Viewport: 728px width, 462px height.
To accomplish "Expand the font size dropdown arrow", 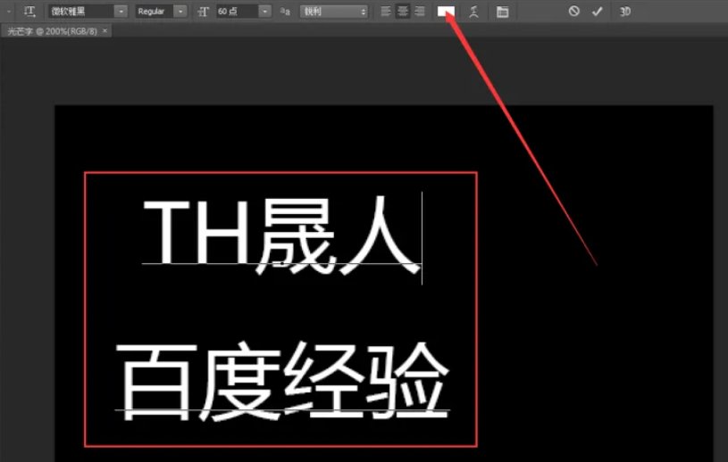I will click(x=264, y=12).
